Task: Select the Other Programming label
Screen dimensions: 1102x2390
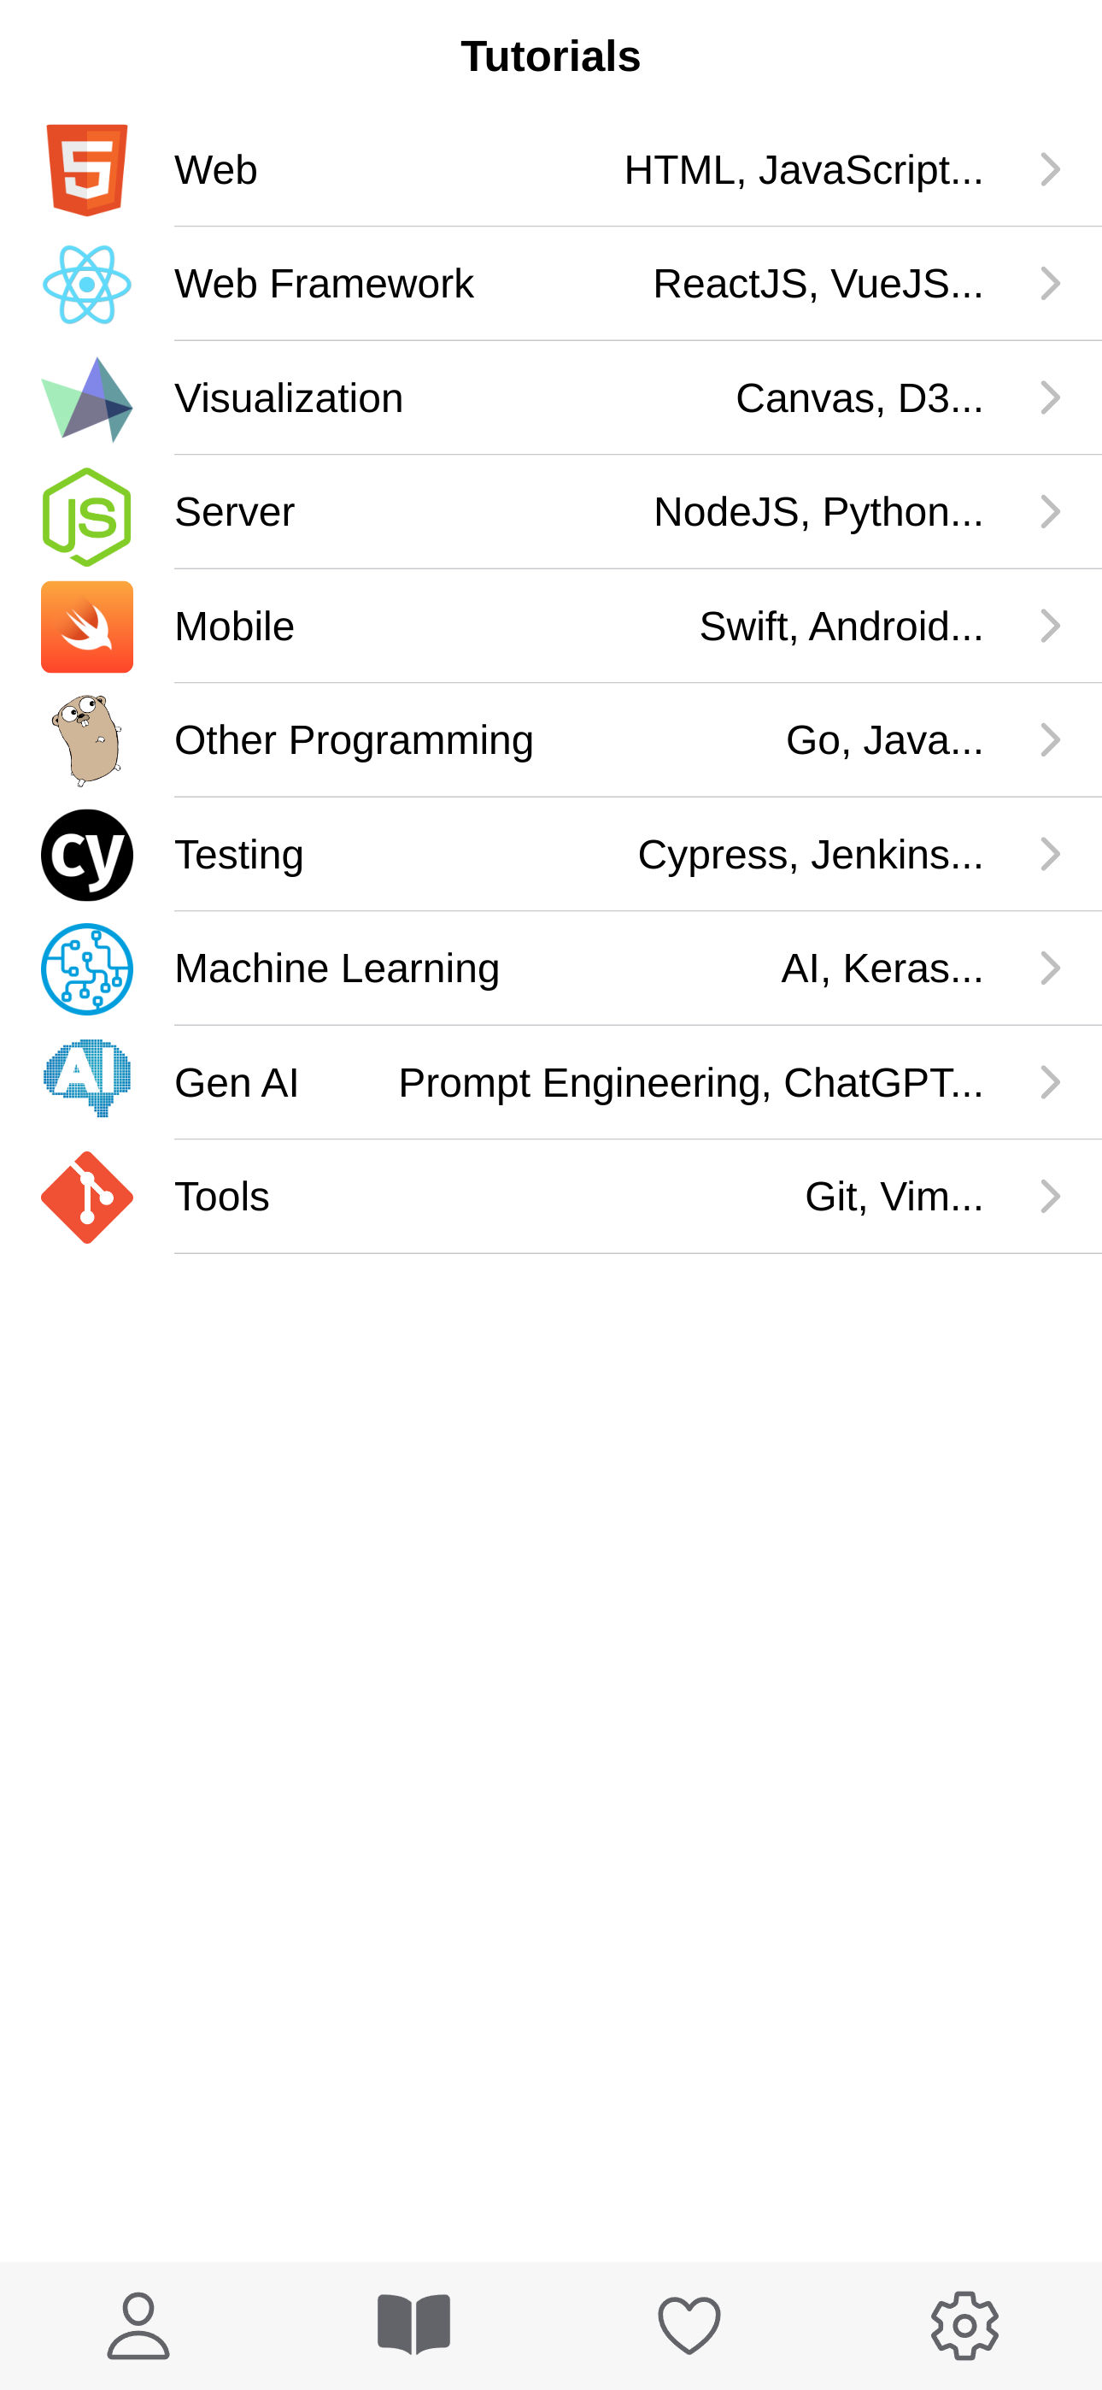Action: pyautogui.click(x=354, y=740)
